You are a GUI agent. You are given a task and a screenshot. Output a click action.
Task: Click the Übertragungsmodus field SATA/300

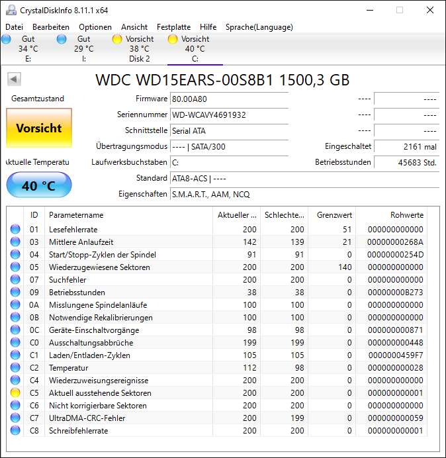click(229, 146)
